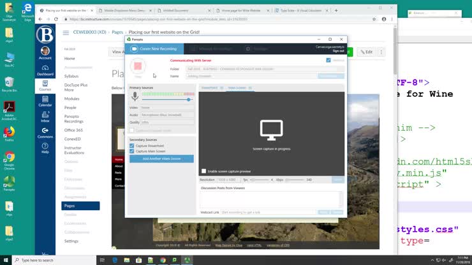
Task: Toggle the Canvas course menu hamburger icon
Action: [66, 32]
